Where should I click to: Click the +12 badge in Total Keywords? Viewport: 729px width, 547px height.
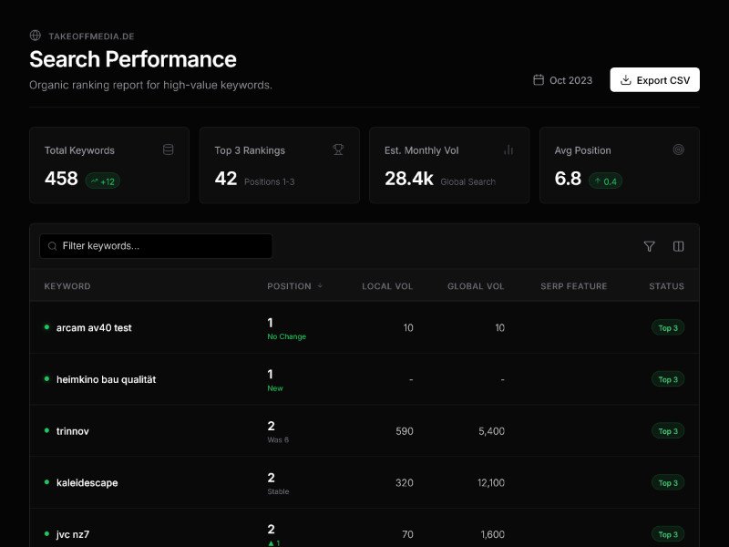coord(103,181)
